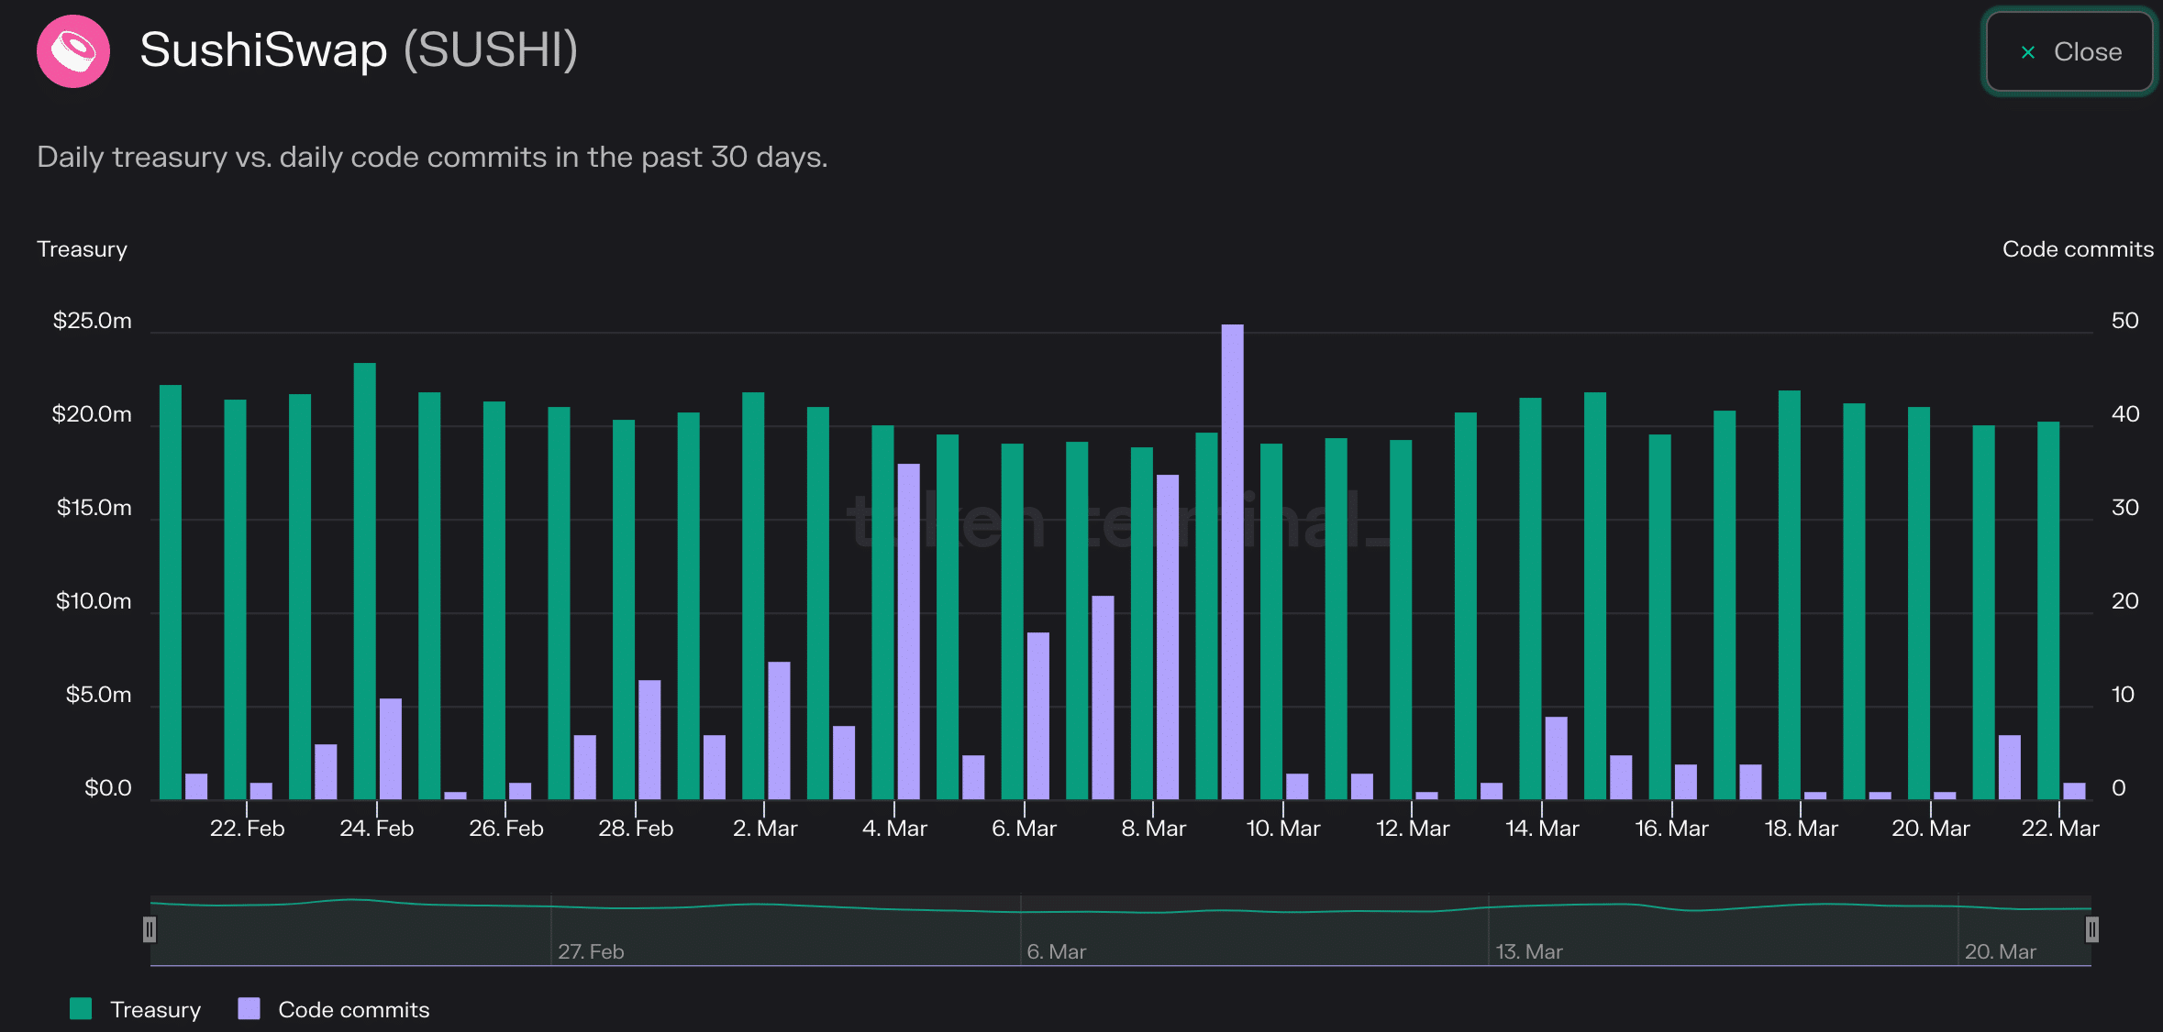
Task: Click the 6. Mar marker in navigator
Action: [x=1056, y=951]
